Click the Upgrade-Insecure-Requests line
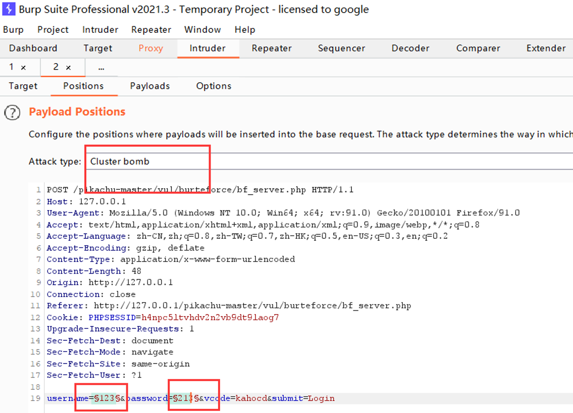 [x=120, y=329]
